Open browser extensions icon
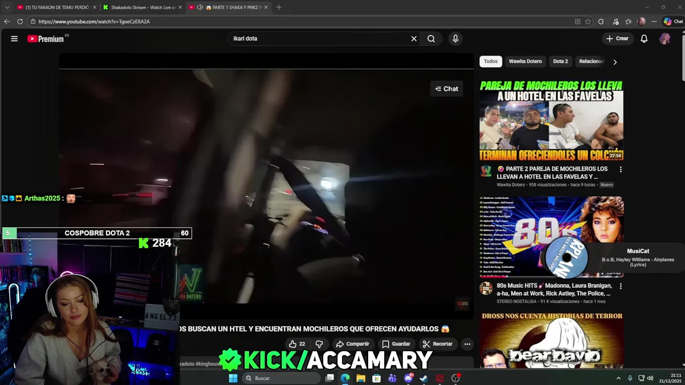This screenshot has width=685, height=385. point(601,21)
